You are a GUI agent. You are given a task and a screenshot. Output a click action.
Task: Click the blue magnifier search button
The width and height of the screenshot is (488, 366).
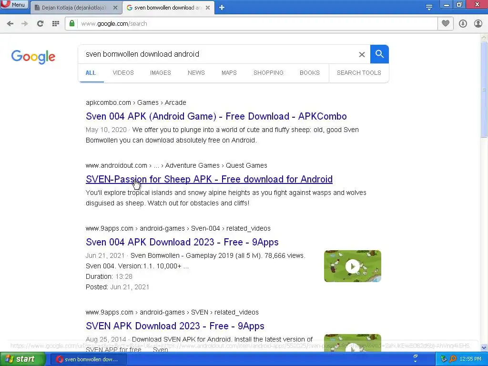(379, 54)
